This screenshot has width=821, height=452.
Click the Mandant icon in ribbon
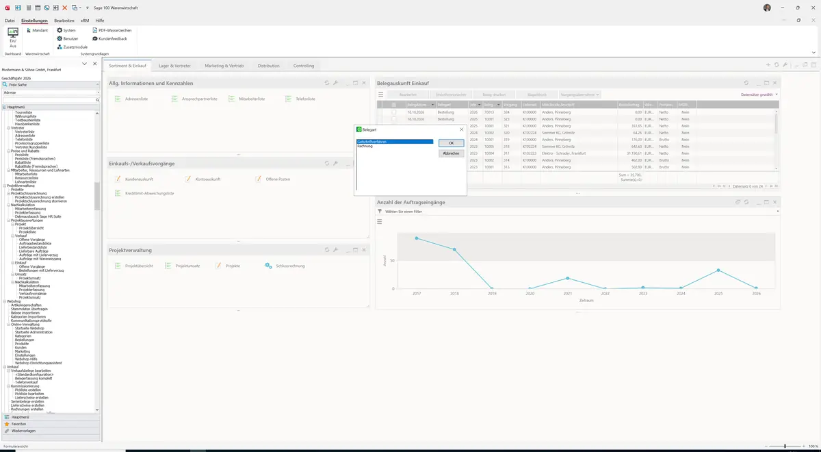pos(28,30)
